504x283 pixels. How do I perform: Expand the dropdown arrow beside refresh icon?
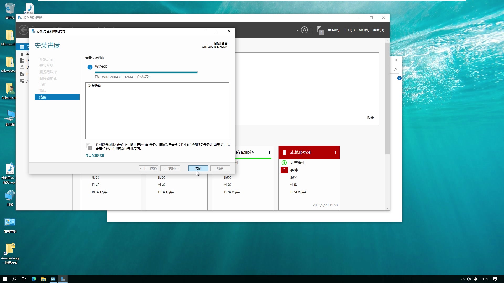297,30
